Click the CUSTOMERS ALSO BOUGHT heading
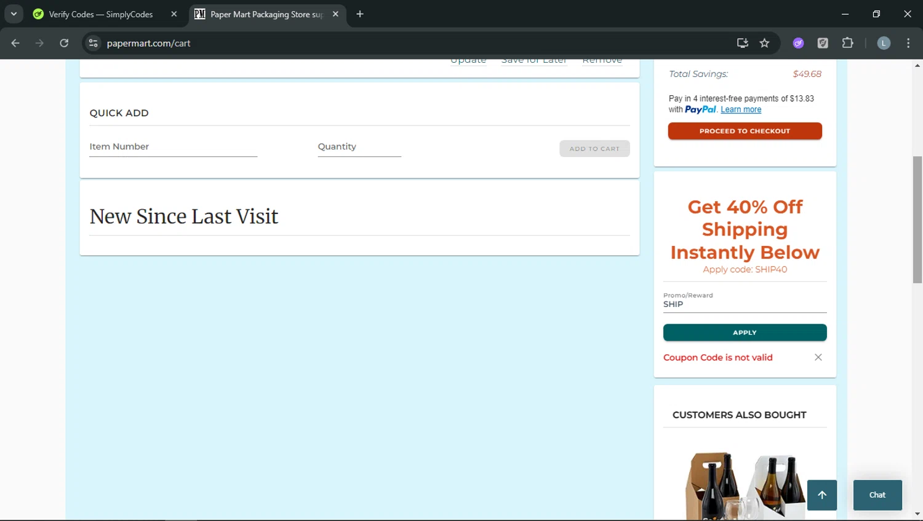923x521 pixels. (x=739, y=415)
